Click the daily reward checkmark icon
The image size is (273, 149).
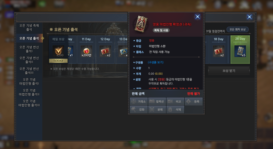tap(58, 51)
